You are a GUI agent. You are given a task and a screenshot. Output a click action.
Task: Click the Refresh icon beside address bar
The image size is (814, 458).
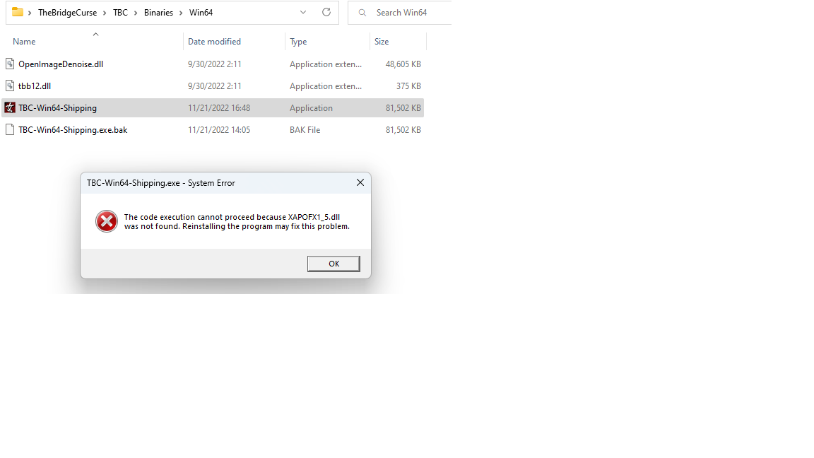click(326, 12)
